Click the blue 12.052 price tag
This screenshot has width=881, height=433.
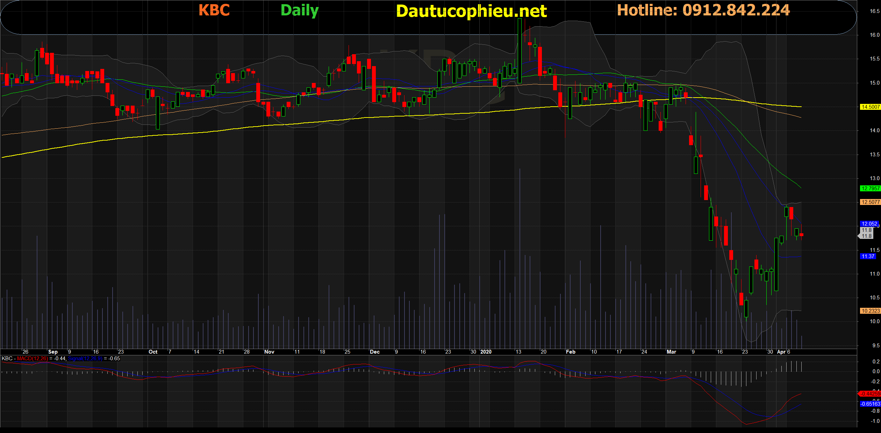[x=869, y=224]
